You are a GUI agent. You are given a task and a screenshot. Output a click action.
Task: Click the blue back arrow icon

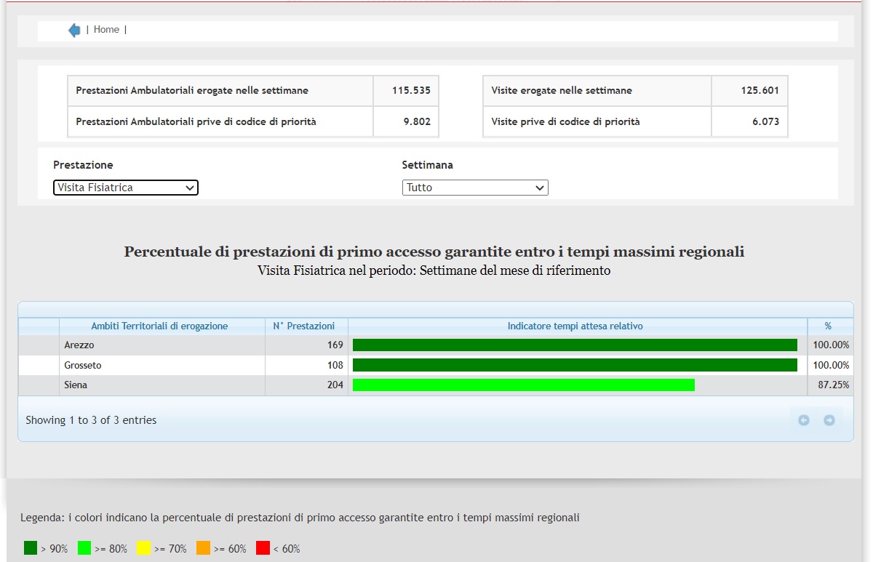pos(74,30)
